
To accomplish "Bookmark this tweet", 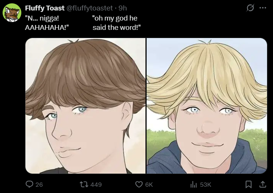I will (248, 184).
